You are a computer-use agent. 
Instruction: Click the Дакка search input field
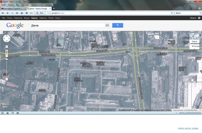pos(66,25)
